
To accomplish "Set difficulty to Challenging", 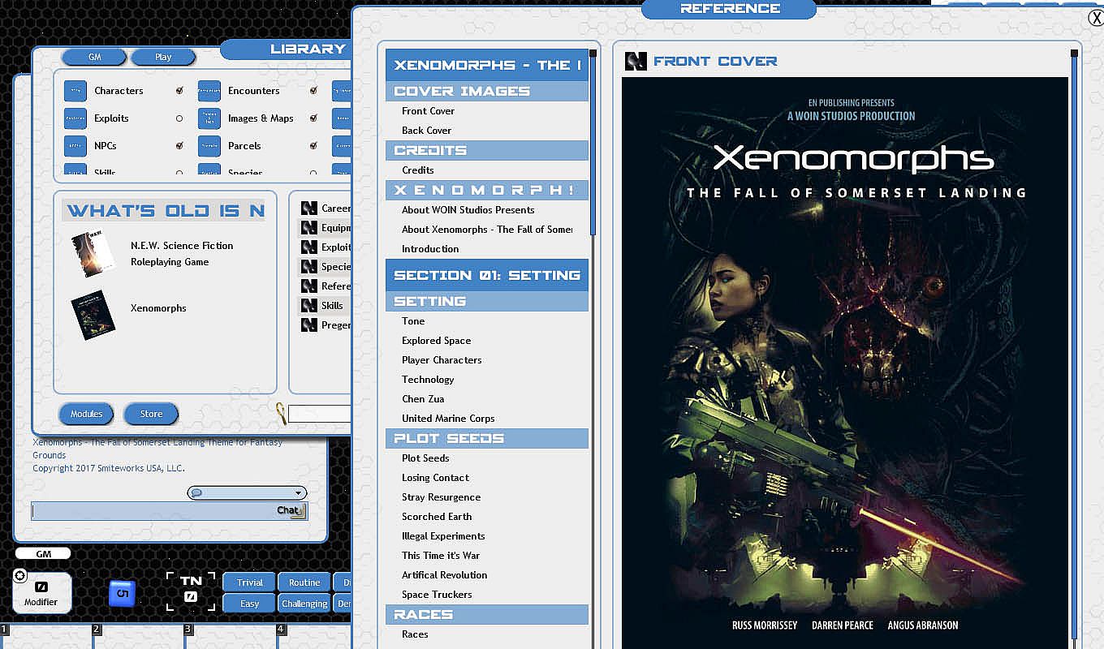I will tap(304, 604).
